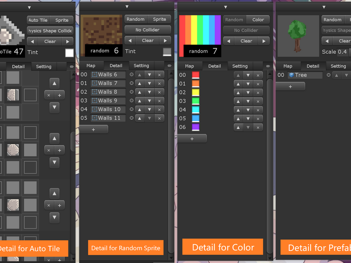Remove the Walls 8 entry
Image resolution: width=351 pixels, height=263 pixels.
[x=159, y=92]
